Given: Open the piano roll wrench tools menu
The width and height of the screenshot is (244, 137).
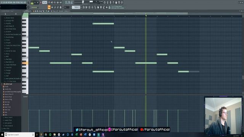Looking at the screenshot, I should (25, 11).
